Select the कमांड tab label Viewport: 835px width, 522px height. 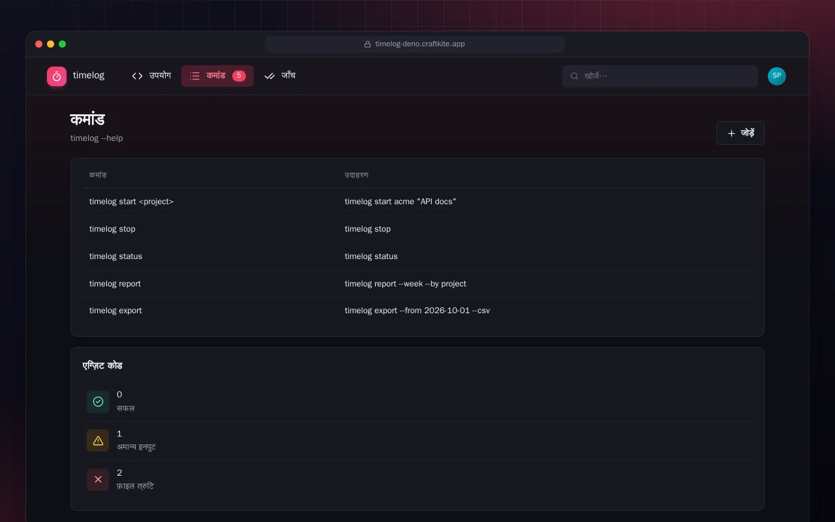click(216, 76)
